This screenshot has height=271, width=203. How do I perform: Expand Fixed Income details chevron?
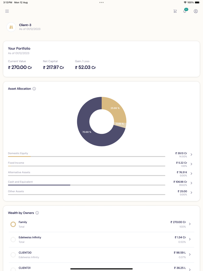coord(191,164)
